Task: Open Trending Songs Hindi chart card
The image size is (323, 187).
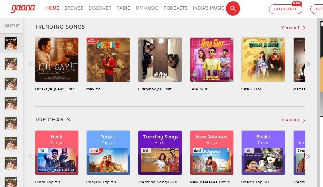Action: [160, 152]
